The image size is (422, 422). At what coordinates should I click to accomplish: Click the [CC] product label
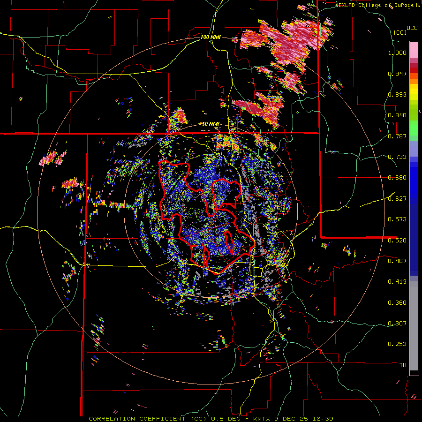click(400, 32)
